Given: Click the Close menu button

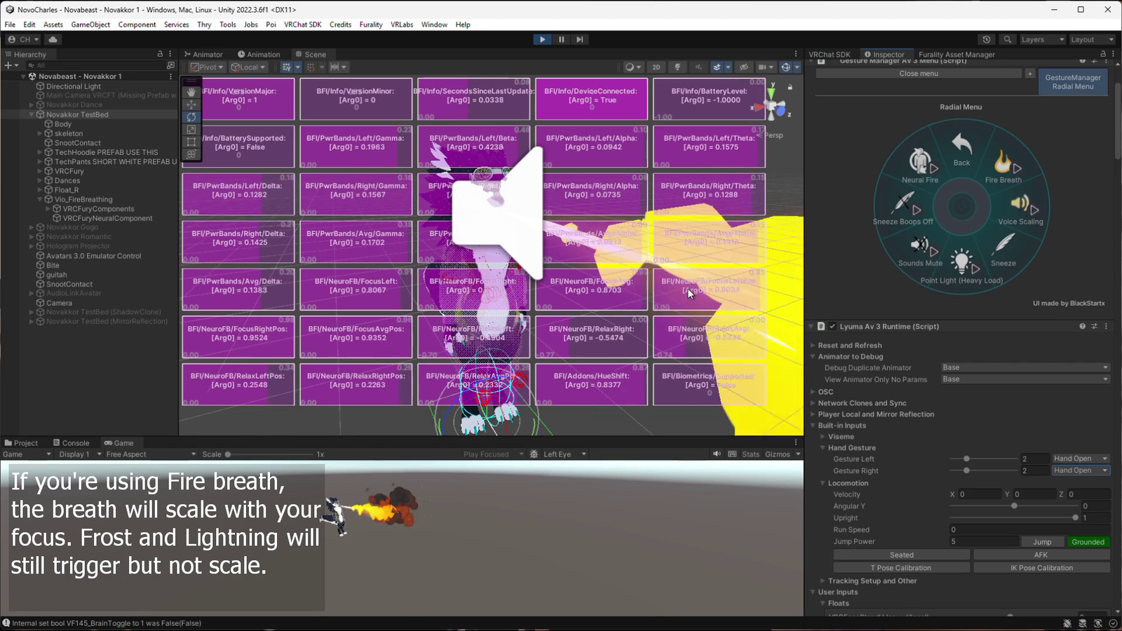Looking at the screenshot, I should pos(919,74).
